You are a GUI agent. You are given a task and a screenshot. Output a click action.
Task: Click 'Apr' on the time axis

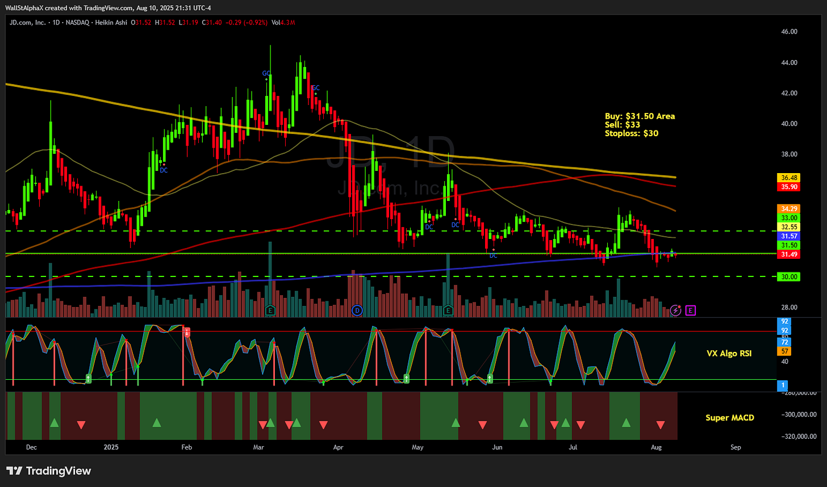coord(339,447)
